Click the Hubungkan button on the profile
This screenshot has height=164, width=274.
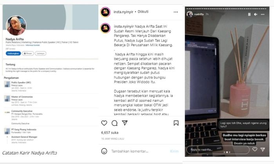pyautogui.click(x=13, y=54)
